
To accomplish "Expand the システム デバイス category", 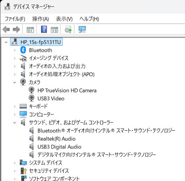I will click(x=15, y=163).
